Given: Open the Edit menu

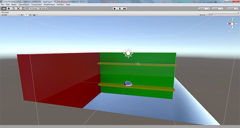Looking at the screenshot, I should pyautogui.click(x=8, y=4).
